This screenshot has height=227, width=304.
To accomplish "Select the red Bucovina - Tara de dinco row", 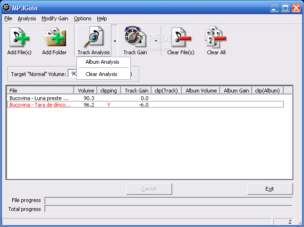I will [x=145, y=105].
